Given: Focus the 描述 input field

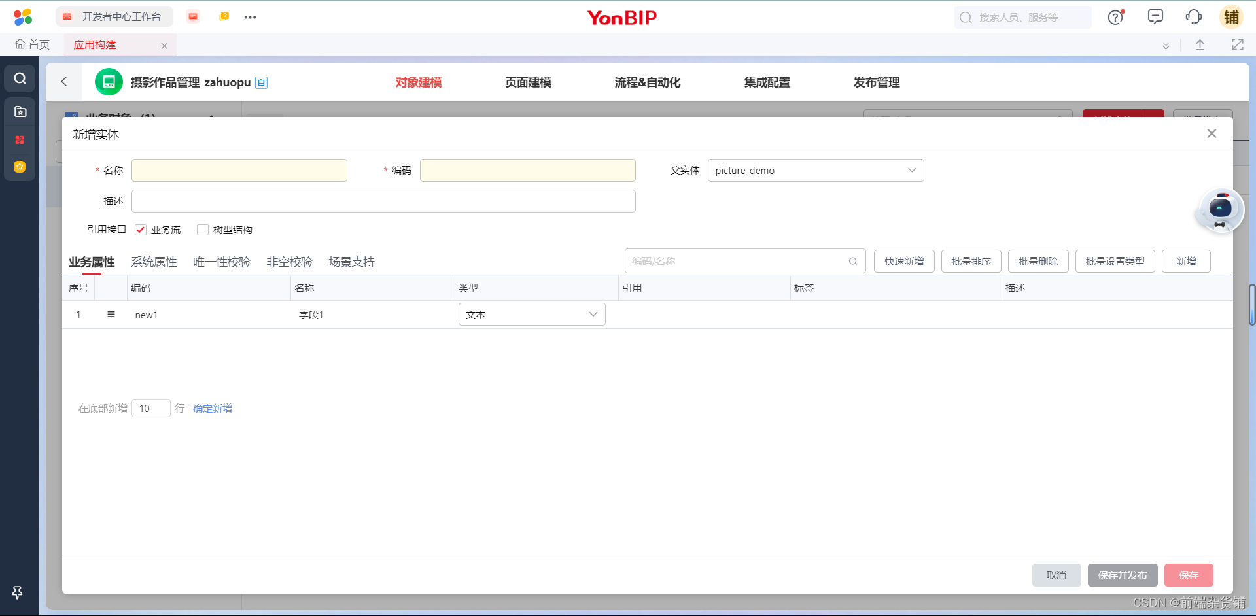Looking at the screenshot, I should pyautogui.click(x=383, y=201).
